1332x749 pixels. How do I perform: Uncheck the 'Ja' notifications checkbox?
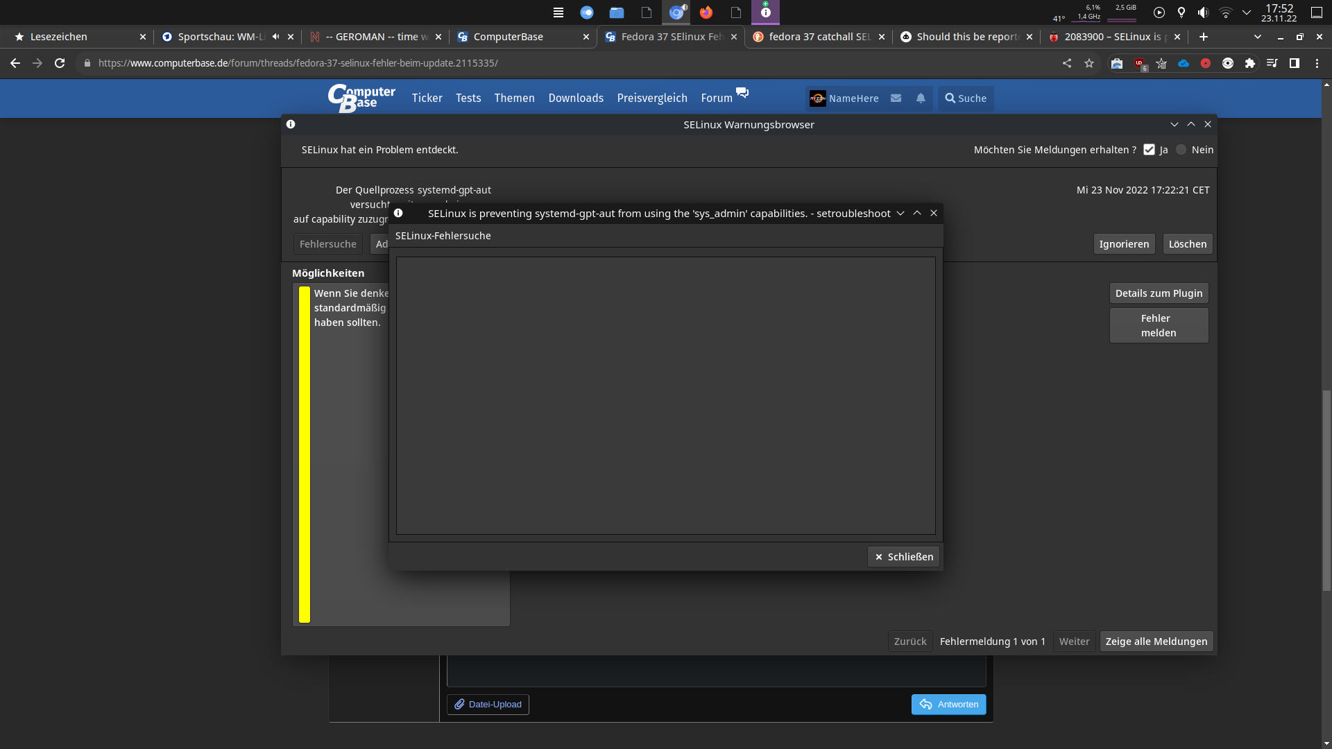1149,150
